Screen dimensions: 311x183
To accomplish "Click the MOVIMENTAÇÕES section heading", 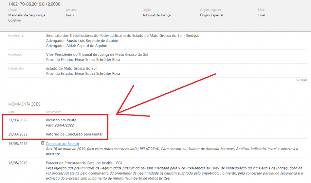I will tap(24, 104).
